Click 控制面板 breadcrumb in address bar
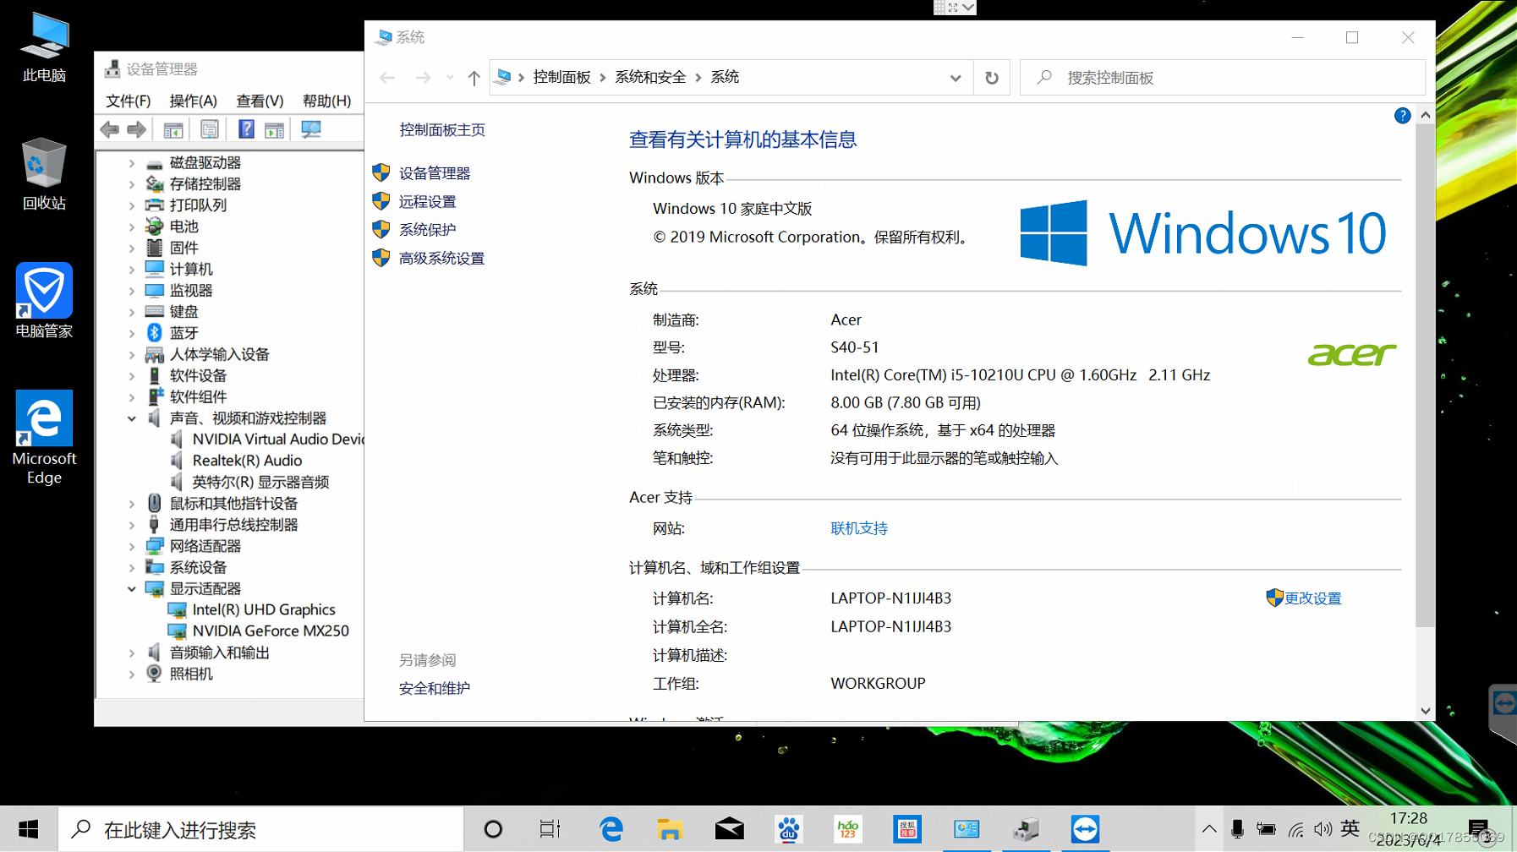Image resolution: width=1517 pixels, height=852 pixels. pyautogui.click(x=561, y=77)
